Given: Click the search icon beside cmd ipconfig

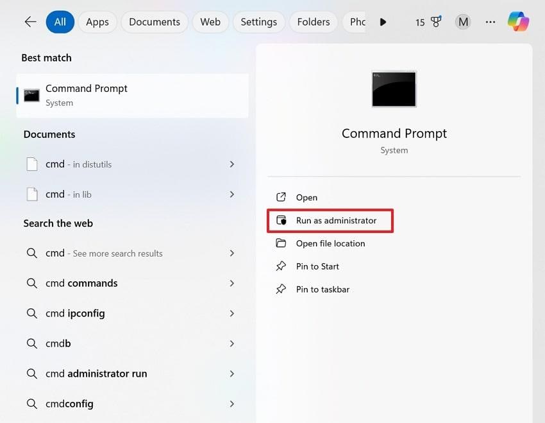Looking at the screenshot, I should pos(31,313).
